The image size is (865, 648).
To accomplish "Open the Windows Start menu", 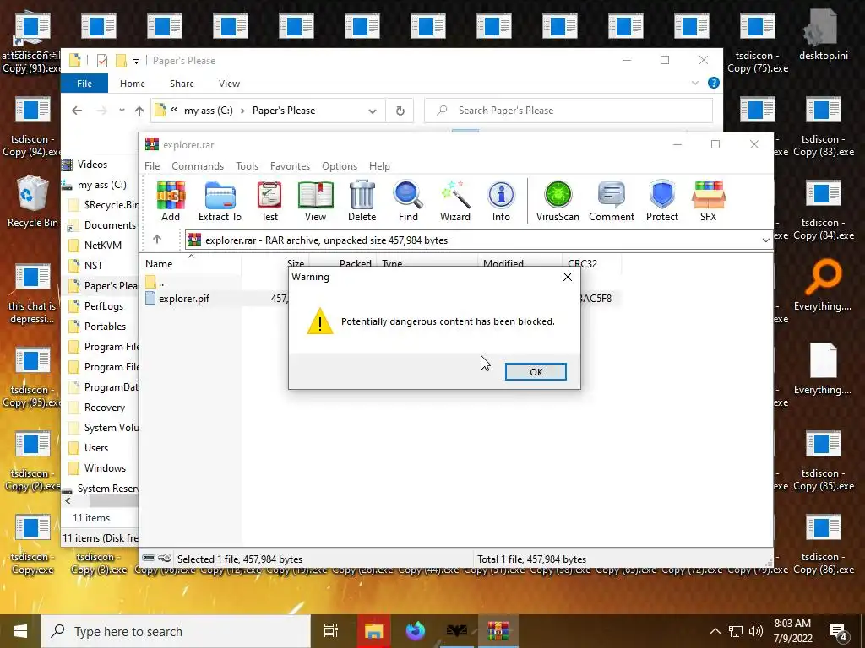I will [20, 631].
